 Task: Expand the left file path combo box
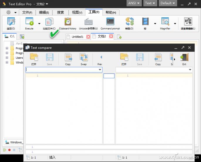(100, 70)
